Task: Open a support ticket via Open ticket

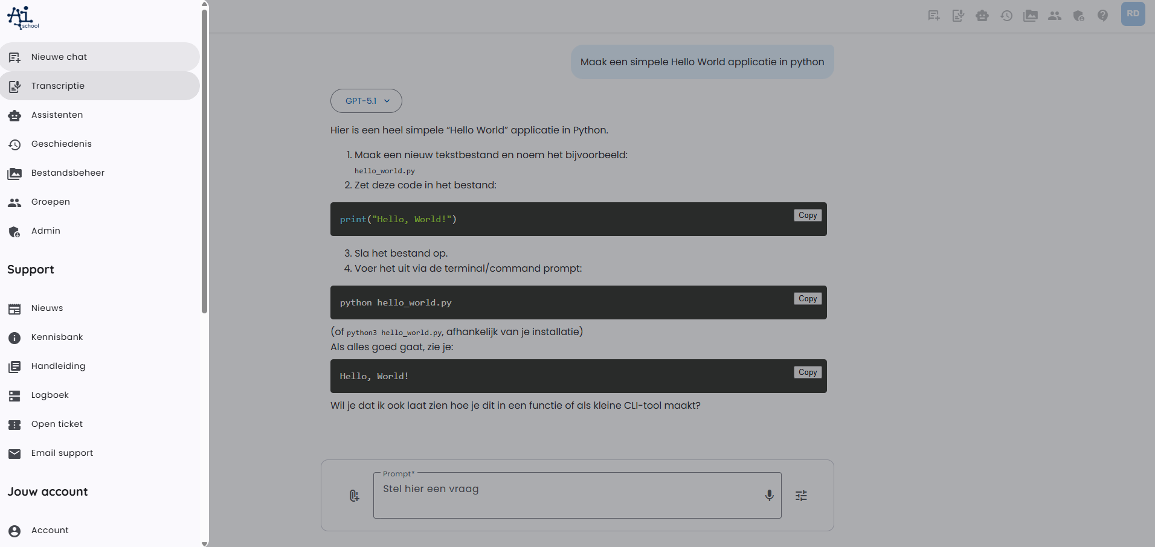Action: coord(57,424)
